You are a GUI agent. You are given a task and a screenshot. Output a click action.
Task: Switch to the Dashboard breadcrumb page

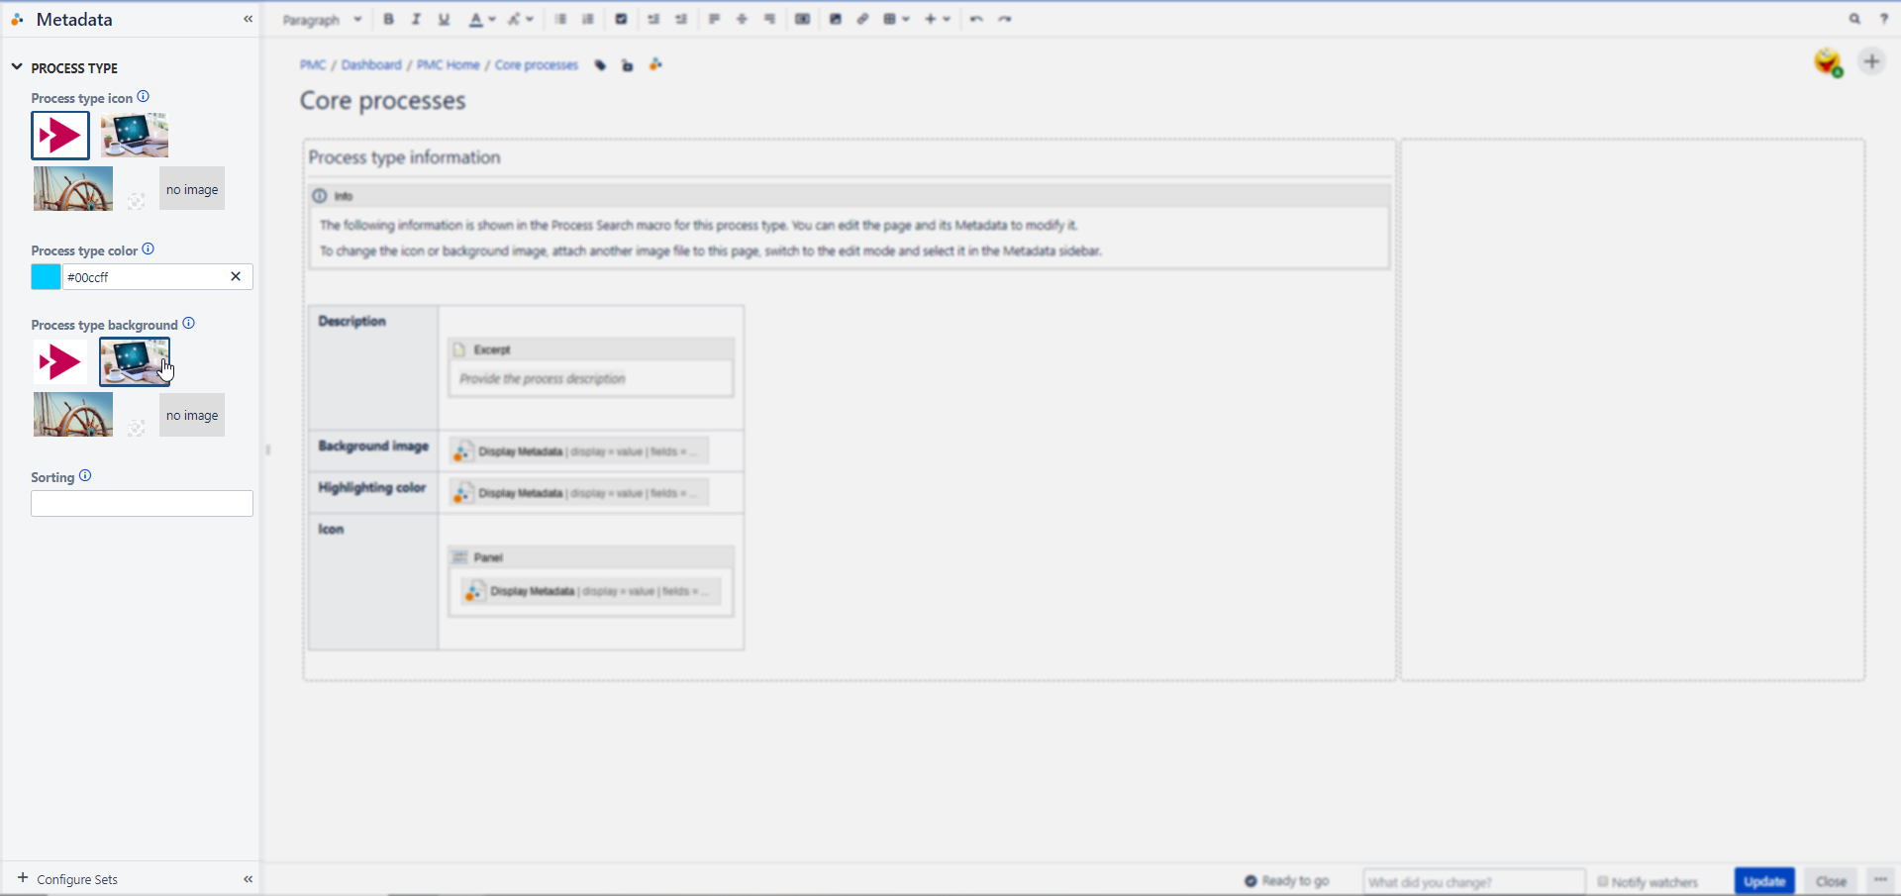(x=372, y=64)
